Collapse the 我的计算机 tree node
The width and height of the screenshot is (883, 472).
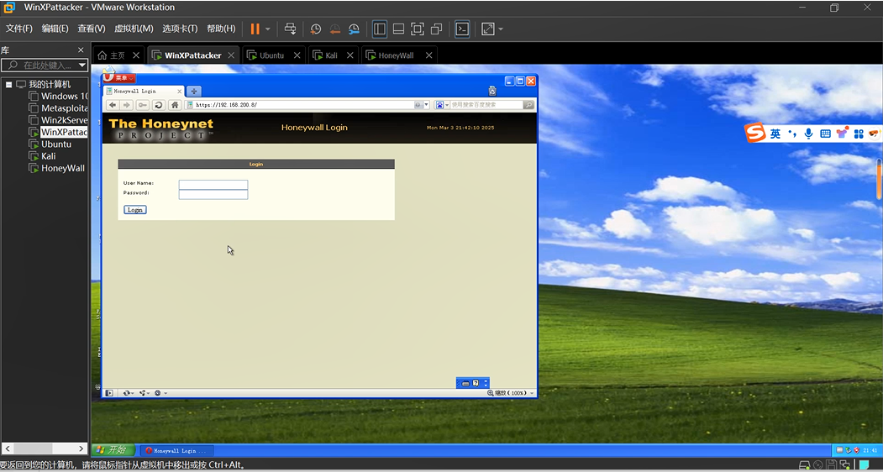(9, 85)
